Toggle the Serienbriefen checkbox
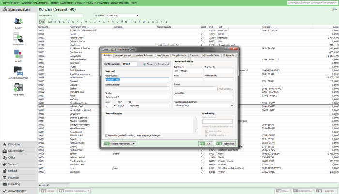The width and height of the screenshot is (339, 194). 207,131
